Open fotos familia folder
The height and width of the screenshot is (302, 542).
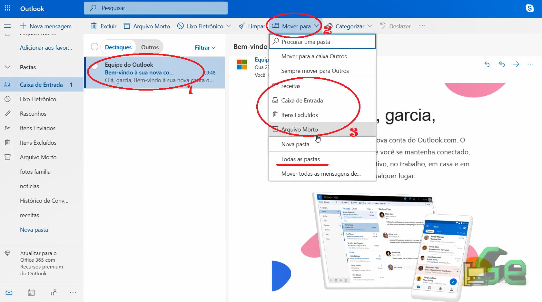[x=42, y=172]
